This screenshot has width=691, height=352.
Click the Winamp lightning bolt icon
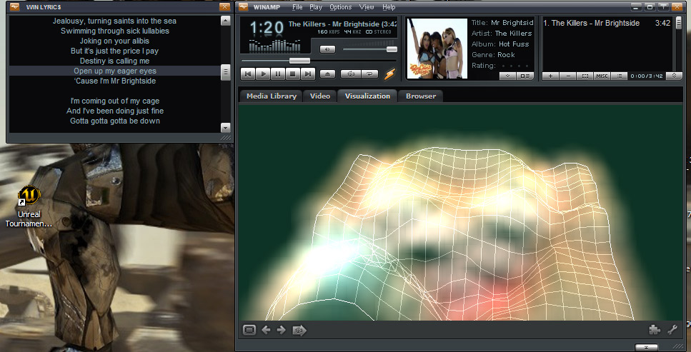[389, 74]
